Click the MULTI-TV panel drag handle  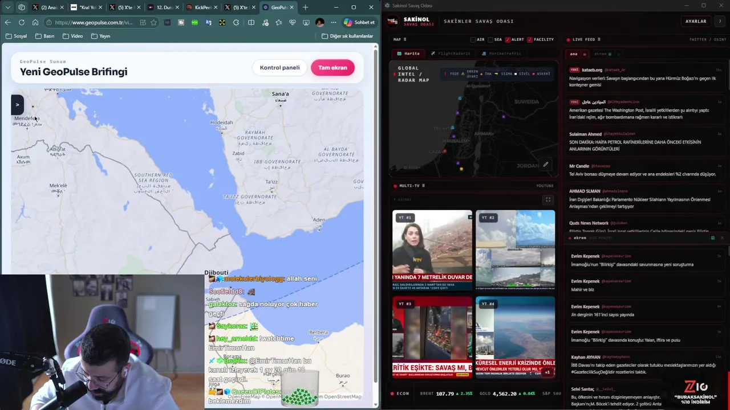[x=423, y=186]
